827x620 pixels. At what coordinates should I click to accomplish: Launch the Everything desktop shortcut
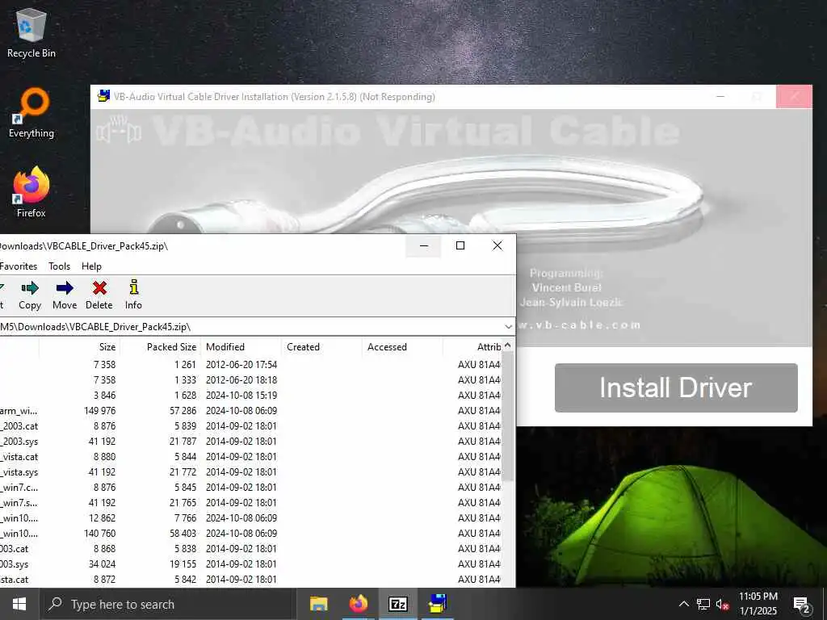31,113
